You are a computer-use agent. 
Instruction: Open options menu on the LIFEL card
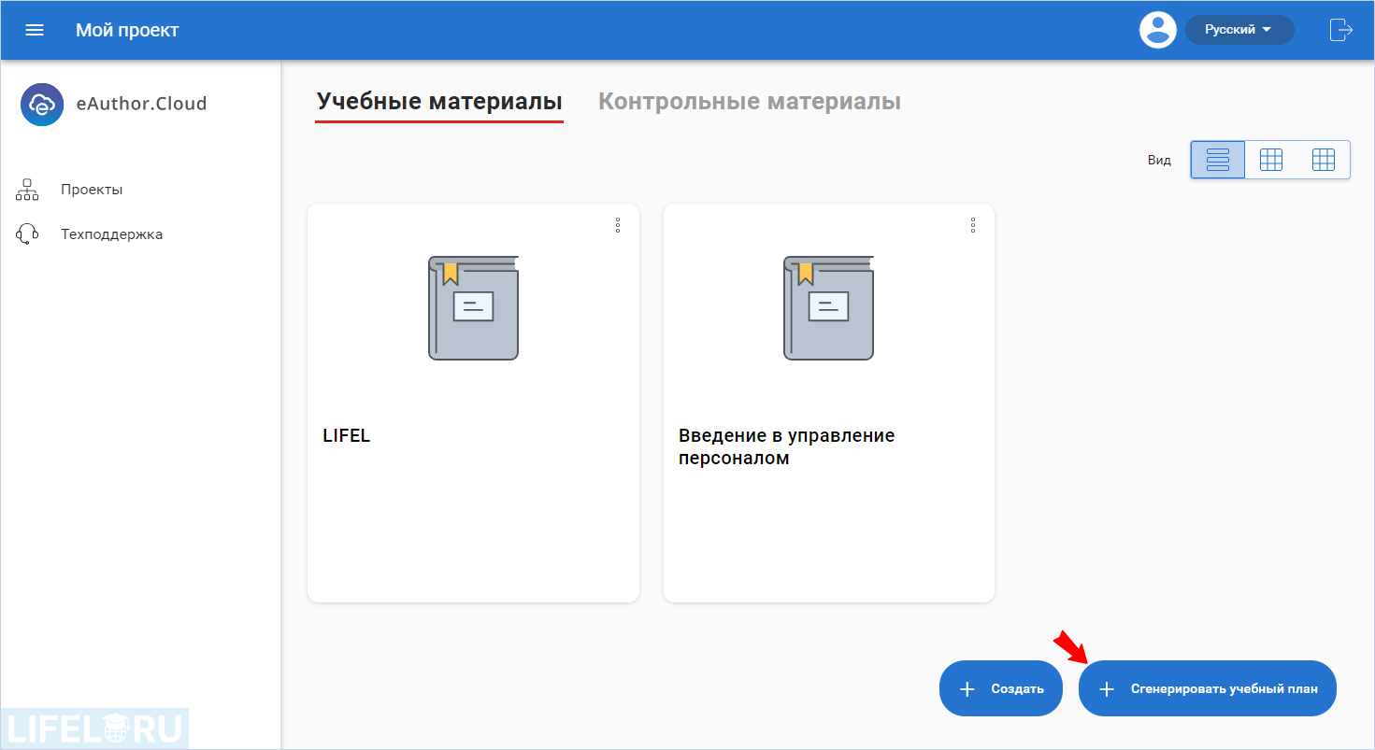point(618,225)
